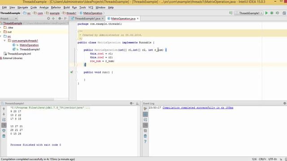Image resolution: width=287 pixels, height=161 pixels.
Task: Toggle soft-wrap in Event Log
Action: [145, 120]
